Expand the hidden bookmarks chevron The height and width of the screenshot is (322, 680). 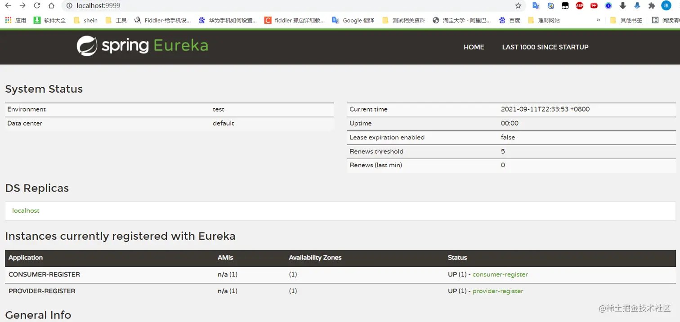click(598, 20)
